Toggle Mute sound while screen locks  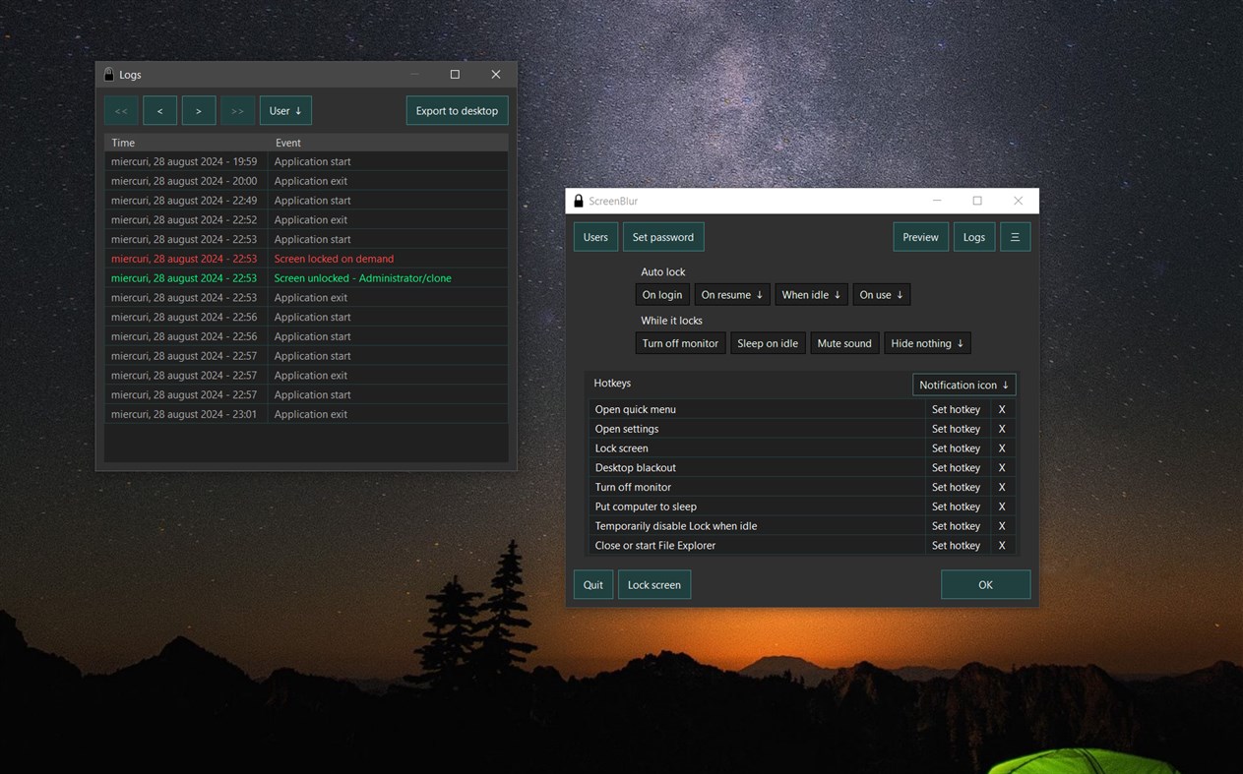tap(843, 342)
